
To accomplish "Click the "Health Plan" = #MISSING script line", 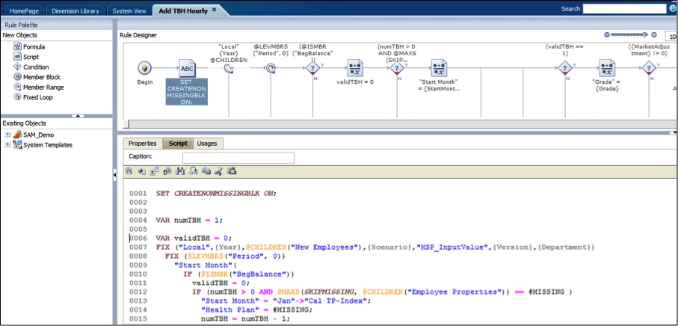I will (256, 310).
